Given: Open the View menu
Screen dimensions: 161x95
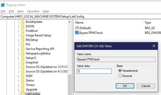Looking at the screenshot, I should [x=20, y=11].
